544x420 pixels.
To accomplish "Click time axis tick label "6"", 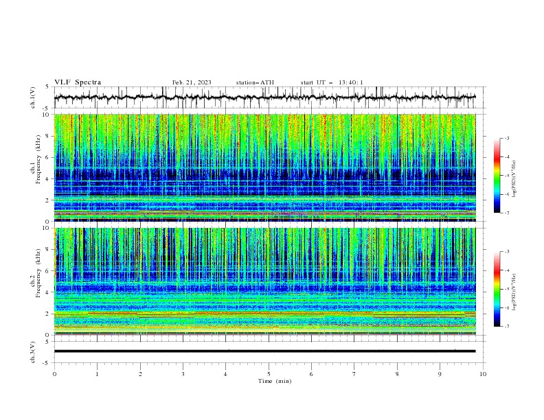I will 311,374.
